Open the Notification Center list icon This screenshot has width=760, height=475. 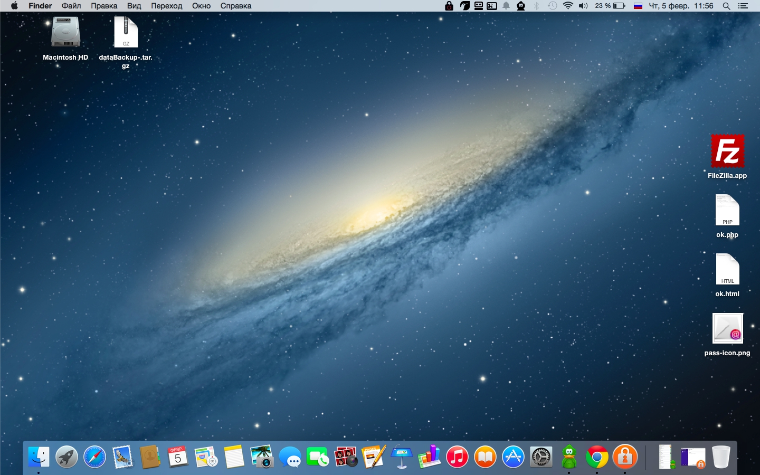[743, 6]
